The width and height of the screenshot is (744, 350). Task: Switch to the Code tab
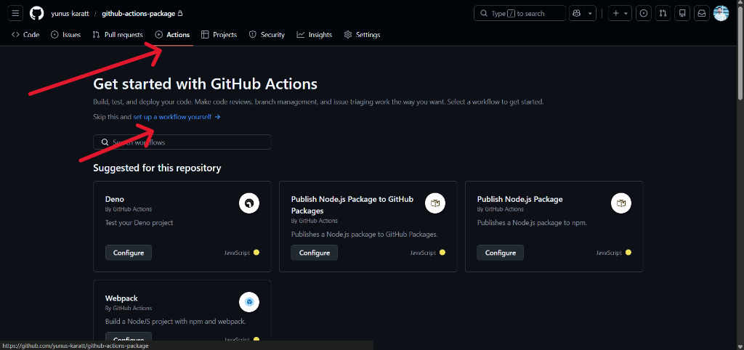25,35
